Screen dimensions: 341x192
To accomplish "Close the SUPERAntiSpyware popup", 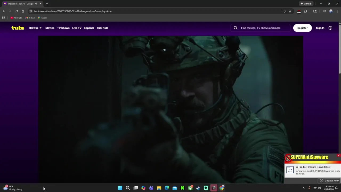I will [x=339, y=155].
